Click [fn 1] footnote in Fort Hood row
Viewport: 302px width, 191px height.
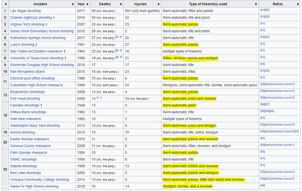(x=99, y=98)
